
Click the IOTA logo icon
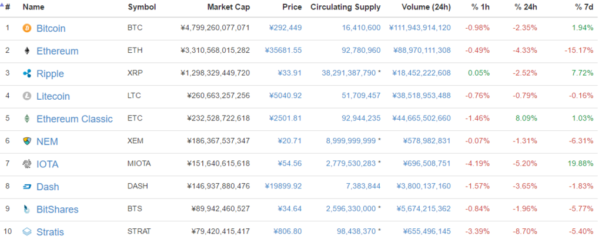pos(27,164)
